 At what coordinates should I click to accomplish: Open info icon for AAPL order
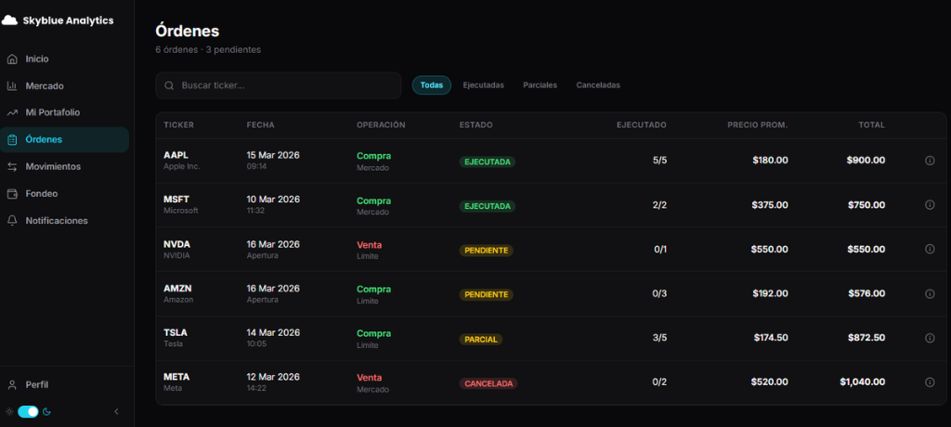pos(930,160)
